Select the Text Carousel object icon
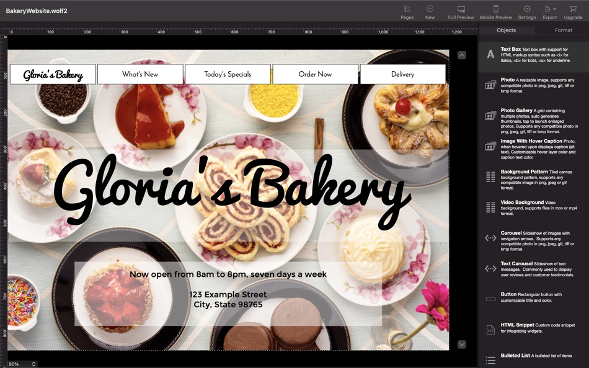This screenshot has height=368, width=589. [490, 268]
